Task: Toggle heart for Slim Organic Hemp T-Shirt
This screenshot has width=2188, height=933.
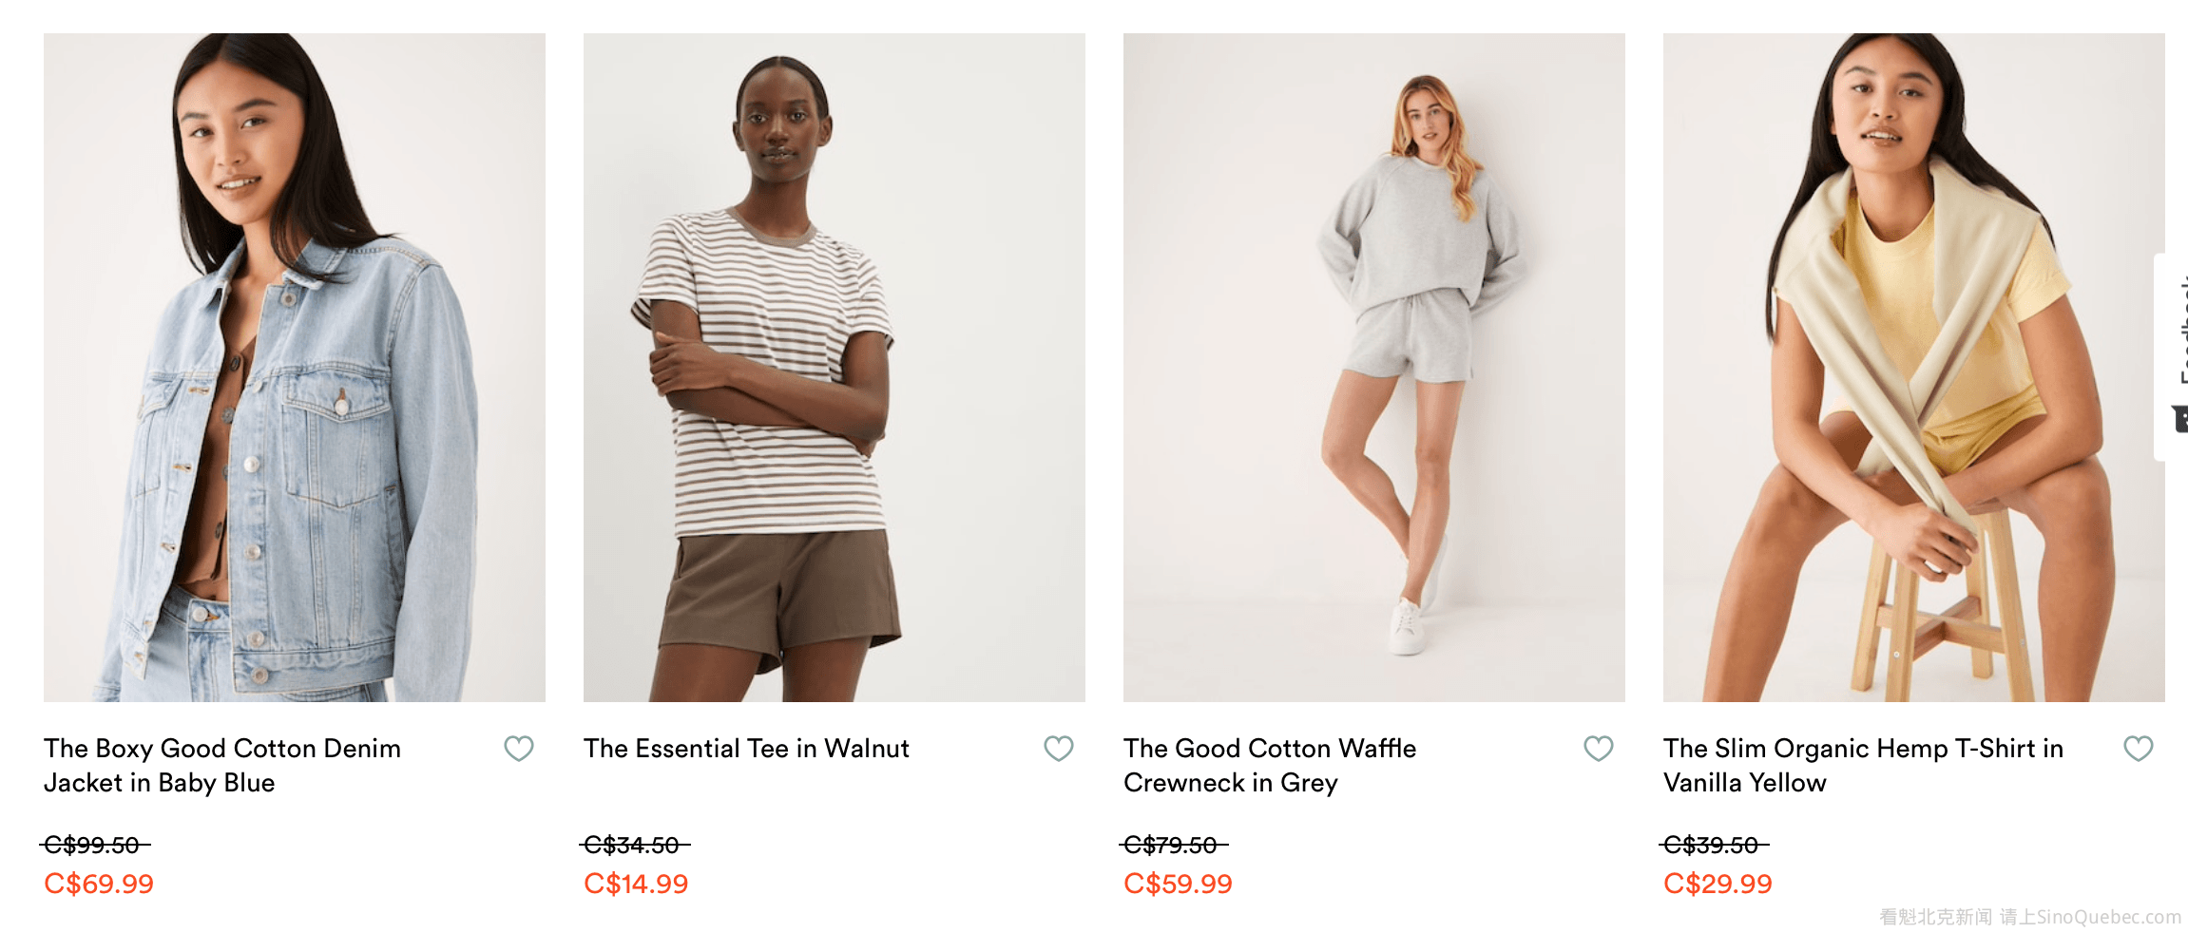Action: point(2139,749)
